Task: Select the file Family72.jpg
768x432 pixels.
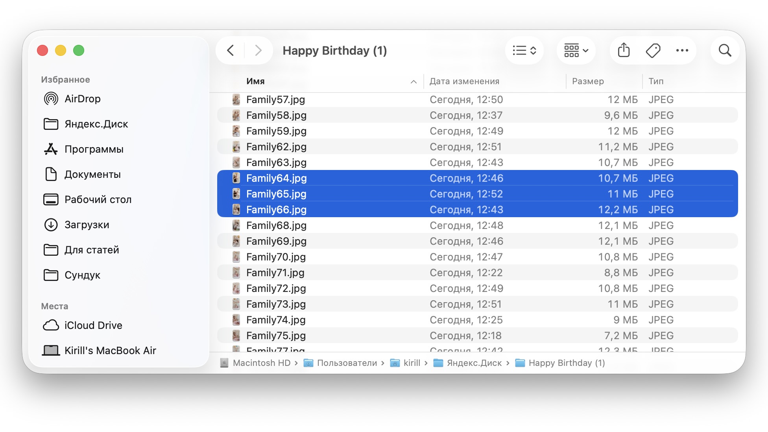Action: 477,288
